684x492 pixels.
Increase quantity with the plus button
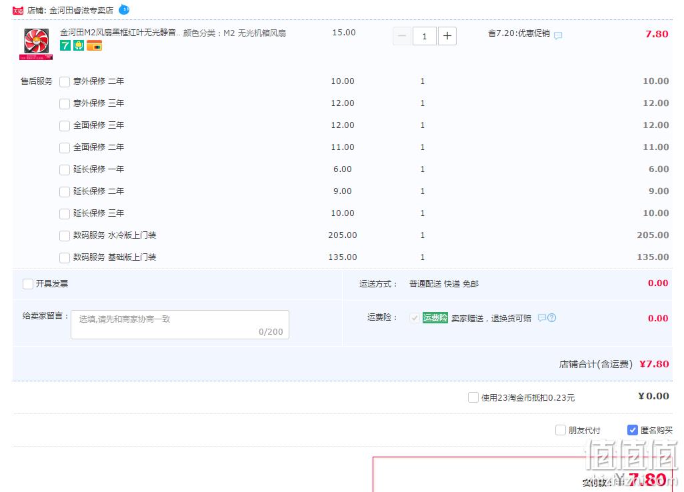(x=447, y=36)
